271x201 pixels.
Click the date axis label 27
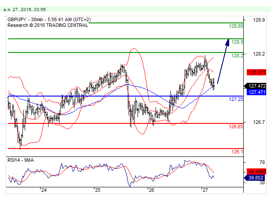click(x=205, y=190)
